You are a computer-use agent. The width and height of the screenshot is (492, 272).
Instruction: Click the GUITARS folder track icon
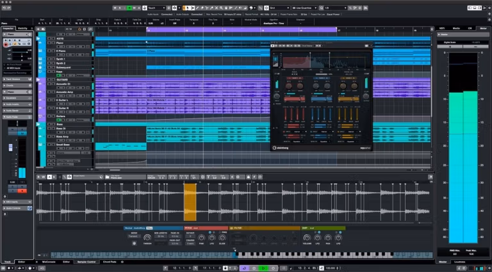[x=38, y=79]
